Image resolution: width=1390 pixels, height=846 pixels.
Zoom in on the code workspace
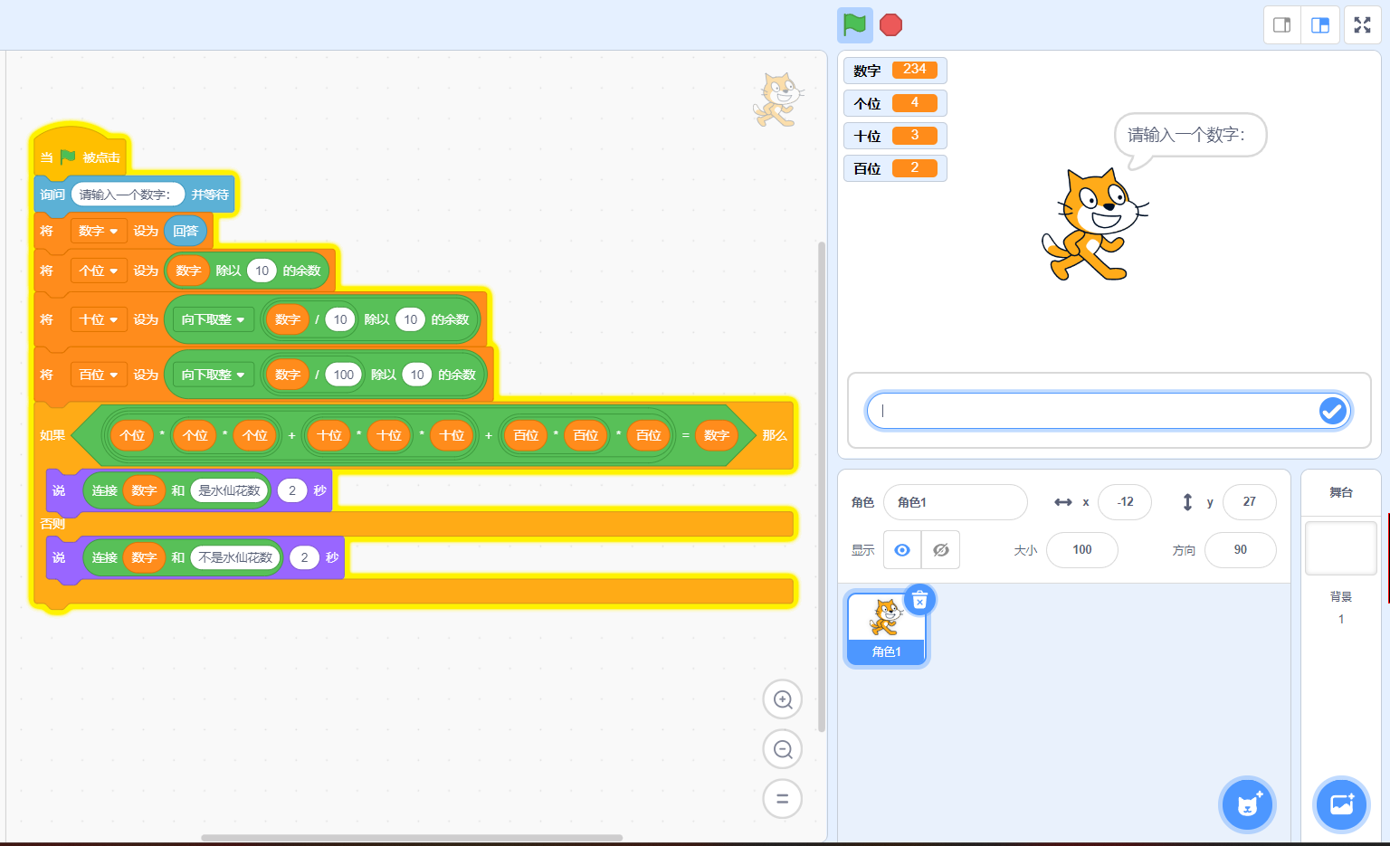click(783, 699)
